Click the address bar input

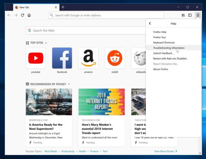[x=106, y=15]
